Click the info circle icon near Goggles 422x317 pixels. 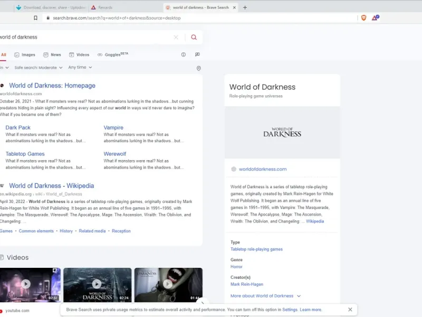pos(183,54)
